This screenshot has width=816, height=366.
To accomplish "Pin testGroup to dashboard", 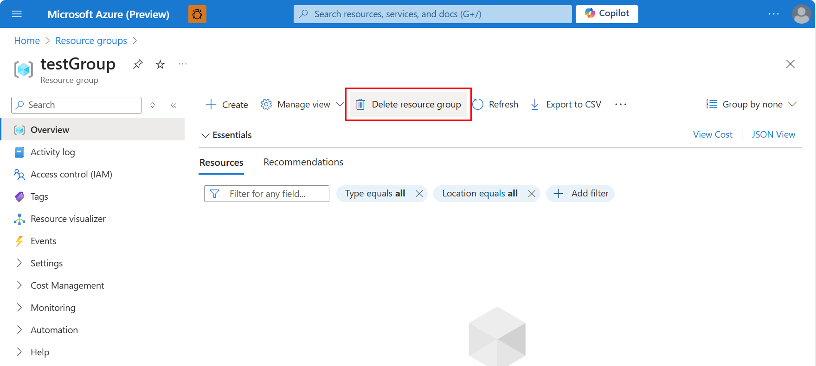I will pos(138,64).
